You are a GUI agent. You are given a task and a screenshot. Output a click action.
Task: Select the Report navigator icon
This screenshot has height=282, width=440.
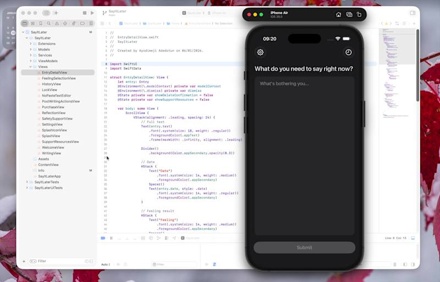91,24
